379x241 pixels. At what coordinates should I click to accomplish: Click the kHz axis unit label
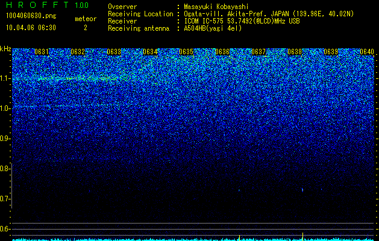tap(5, 49)
